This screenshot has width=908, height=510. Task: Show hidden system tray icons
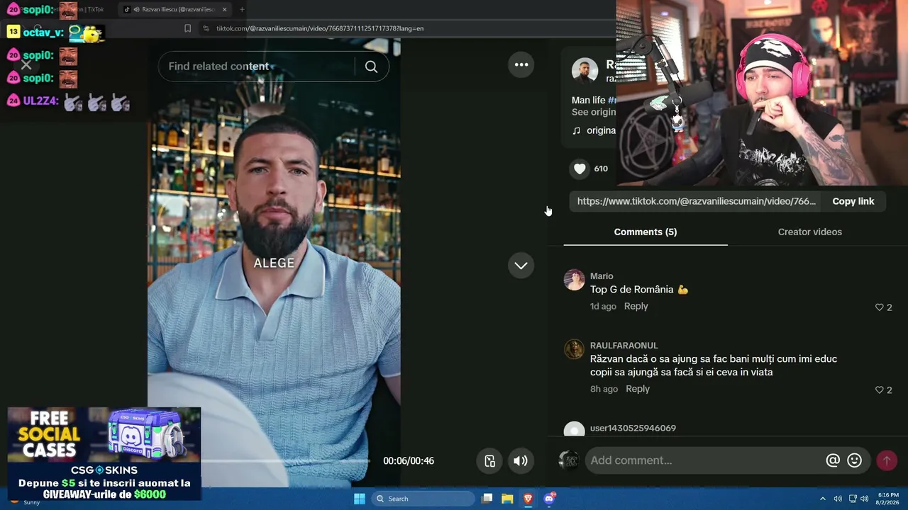click(822, 499)
